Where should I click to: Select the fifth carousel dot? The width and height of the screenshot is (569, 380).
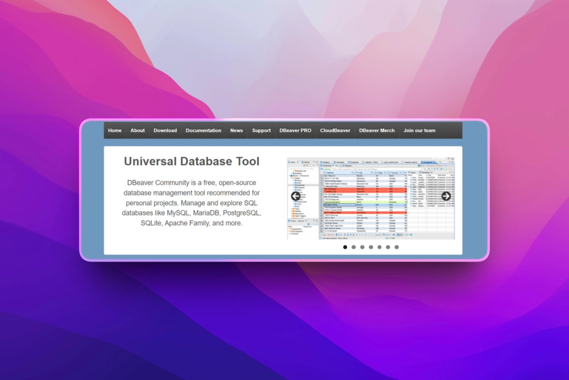[379, 247]
